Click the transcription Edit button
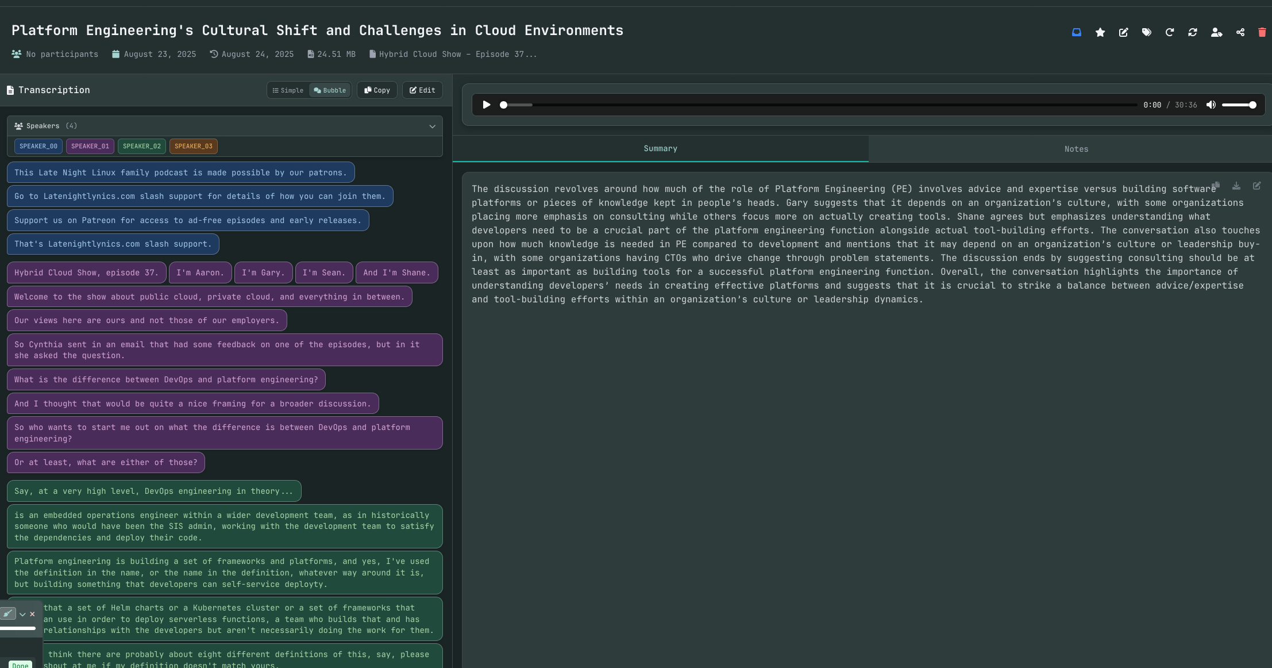 tap(422, 90)
